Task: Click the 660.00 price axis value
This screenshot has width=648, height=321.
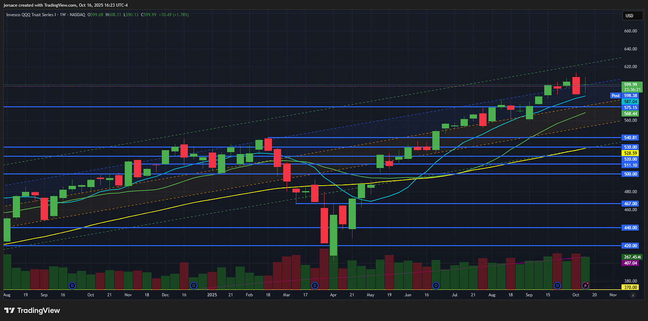Action: (631, 31)
